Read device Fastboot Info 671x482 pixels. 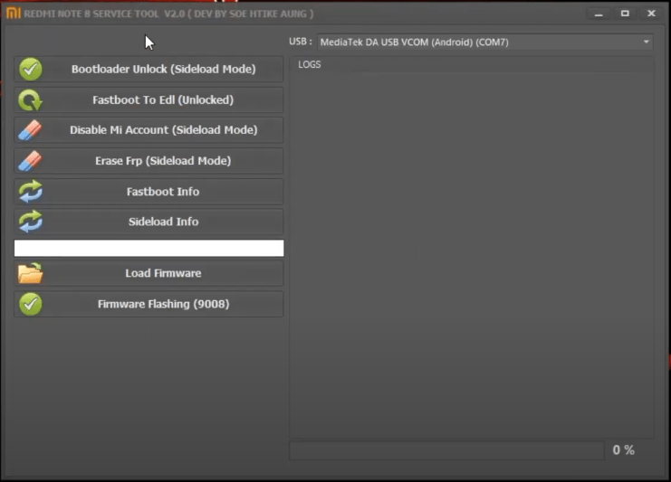(x=149, y=192)
